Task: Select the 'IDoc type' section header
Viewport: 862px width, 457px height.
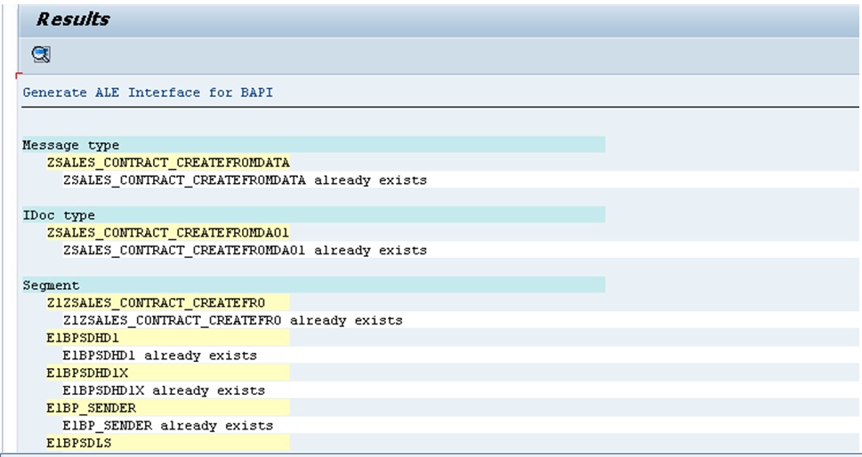Action: click(x=313, y=215)
